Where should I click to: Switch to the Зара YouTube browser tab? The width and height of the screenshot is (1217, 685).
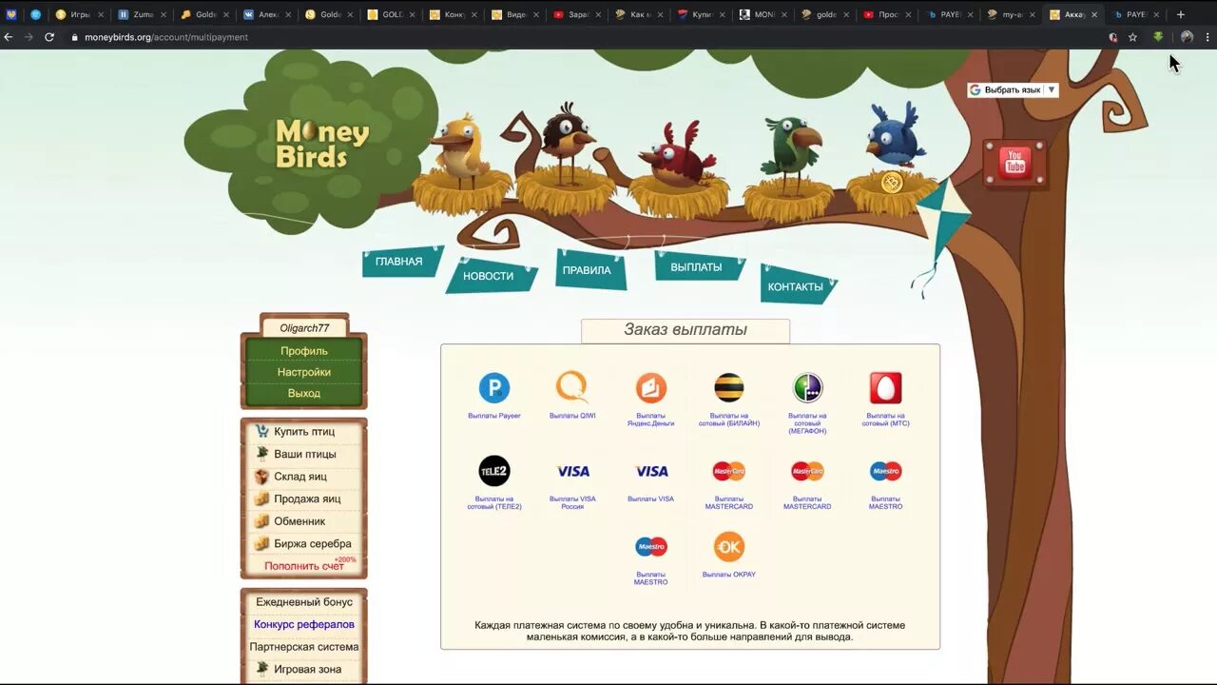[577, 14]
